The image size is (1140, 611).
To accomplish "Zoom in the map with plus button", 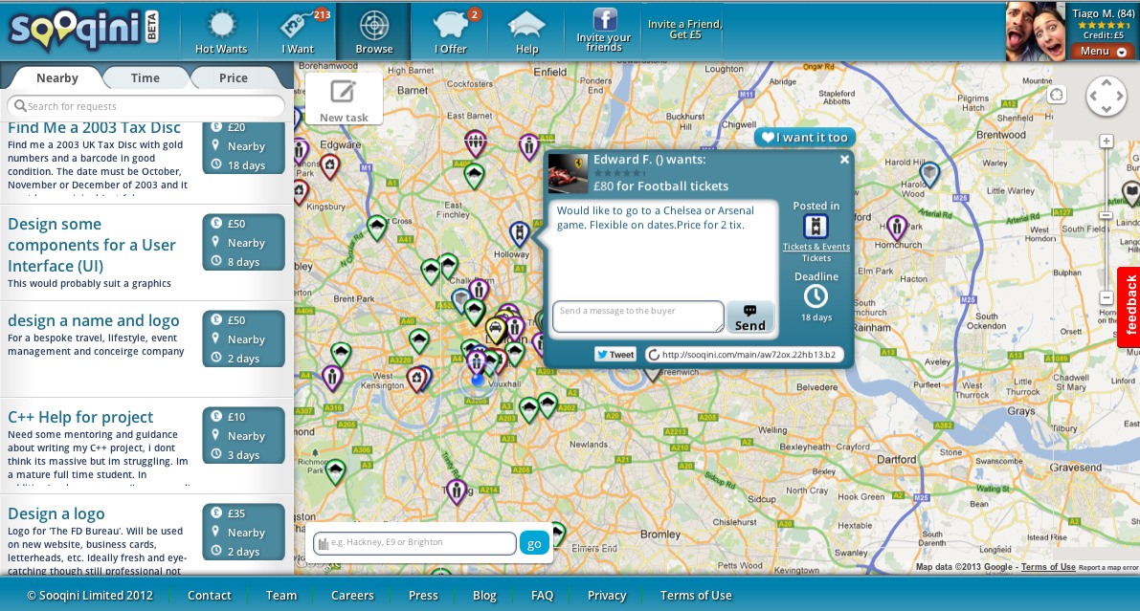I will coord(1106,141).
